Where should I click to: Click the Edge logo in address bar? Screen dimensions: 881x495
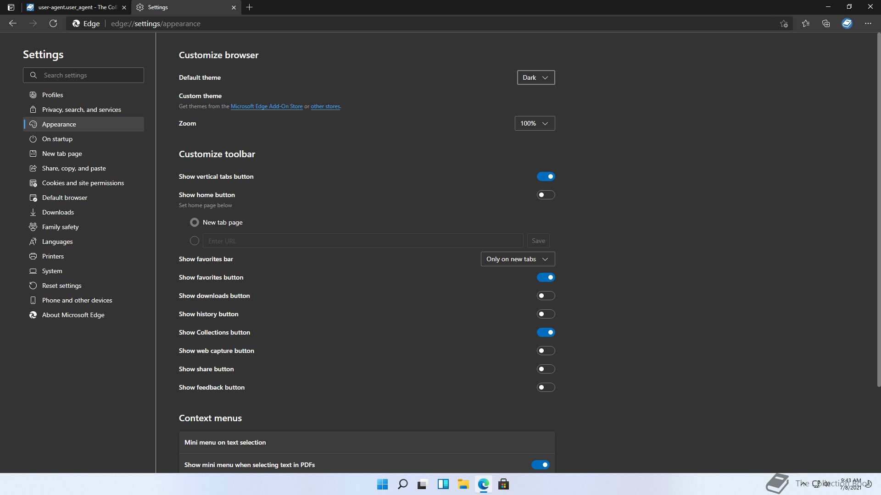[x=76, y=23]
